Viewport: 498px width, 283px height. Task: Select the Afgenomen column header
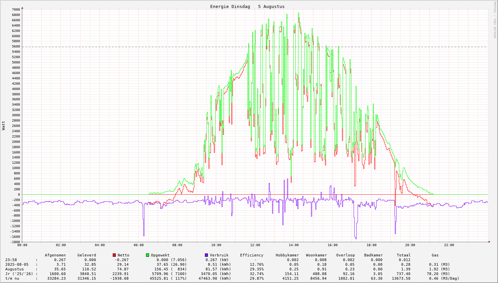pos(55,255)
